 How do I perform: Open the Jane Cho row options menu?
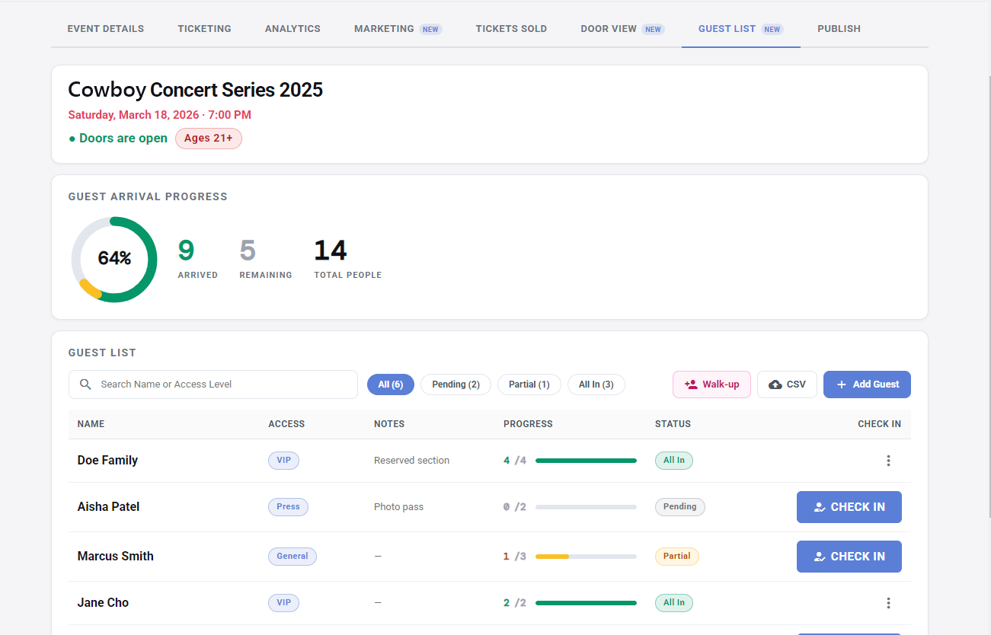click(x=888, y=603)
